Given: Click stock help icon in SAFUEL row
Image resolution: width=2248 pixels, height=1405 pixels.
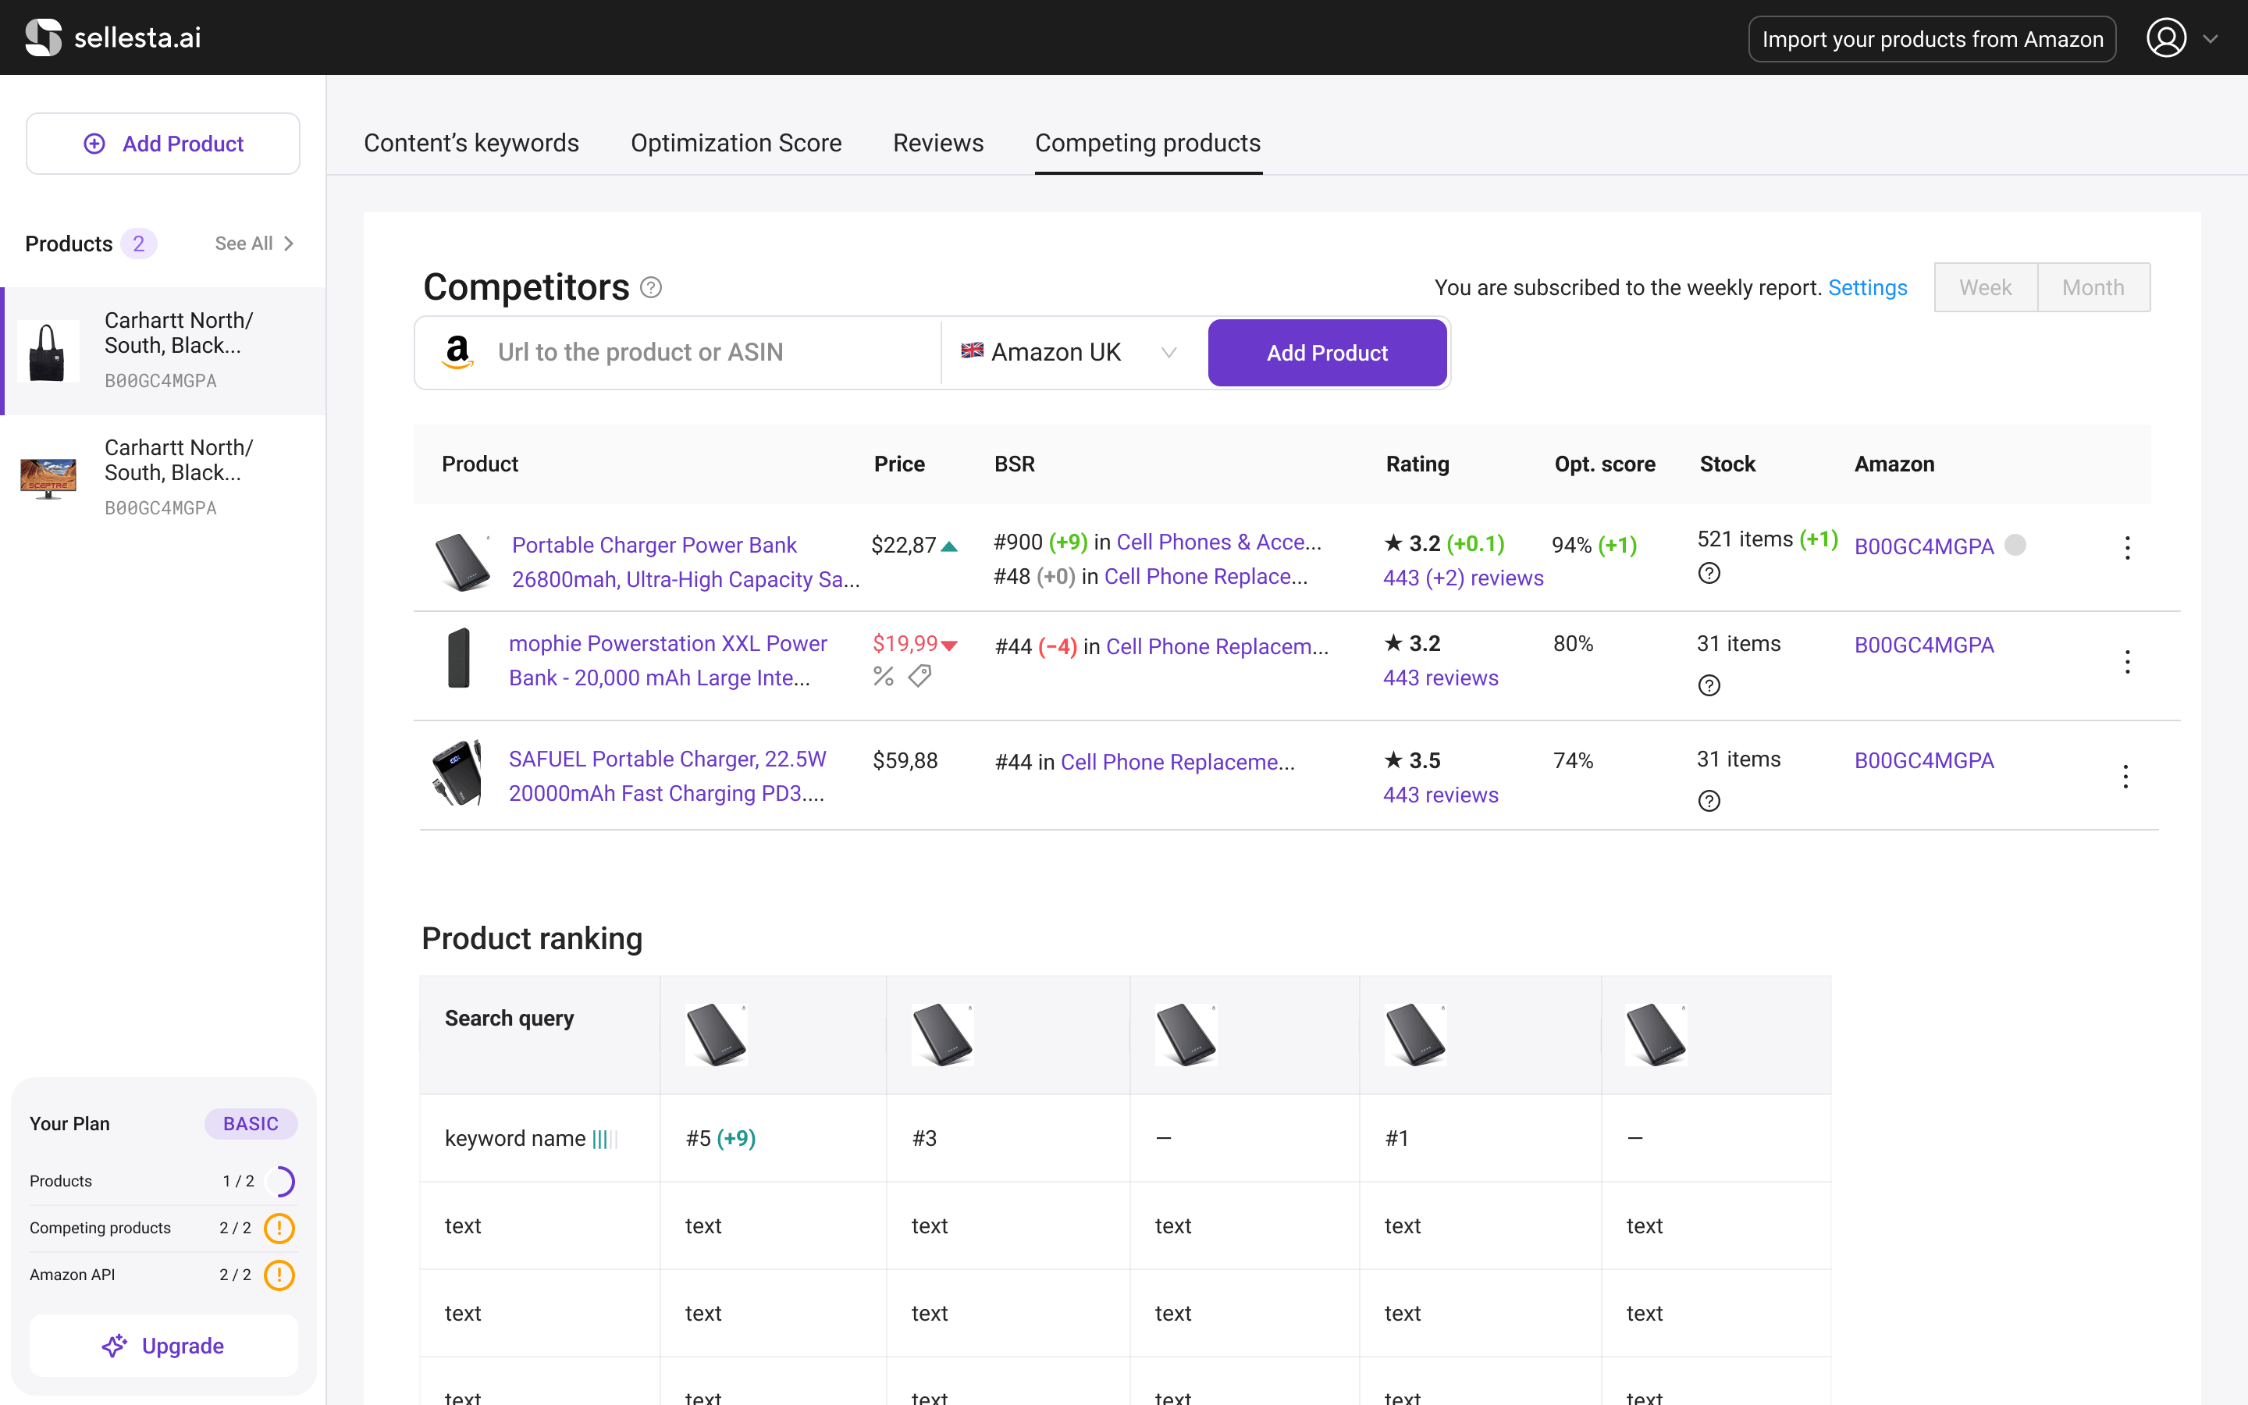Looking at the screenshot, I should [x=1709, y=801].
